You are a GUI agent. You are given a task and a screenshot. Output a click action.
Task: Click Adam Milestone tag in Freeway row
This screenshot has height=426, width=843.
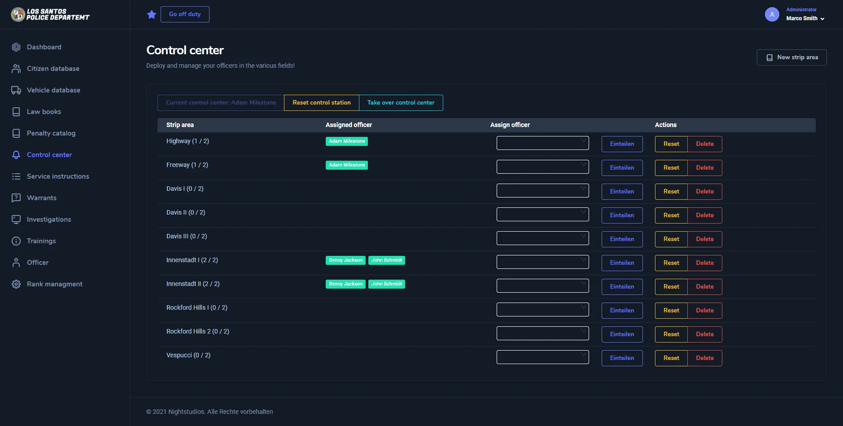346,165
